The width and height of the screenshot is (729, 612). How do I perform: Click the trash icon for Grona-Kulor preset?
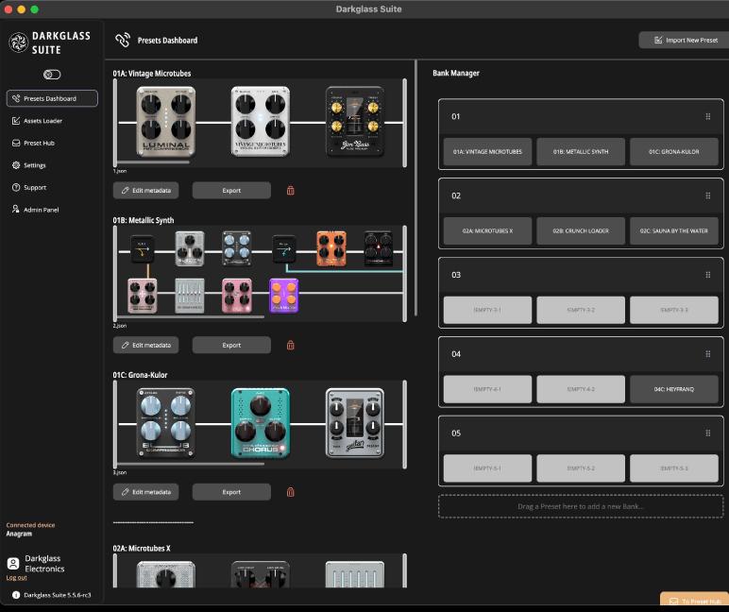290,492
